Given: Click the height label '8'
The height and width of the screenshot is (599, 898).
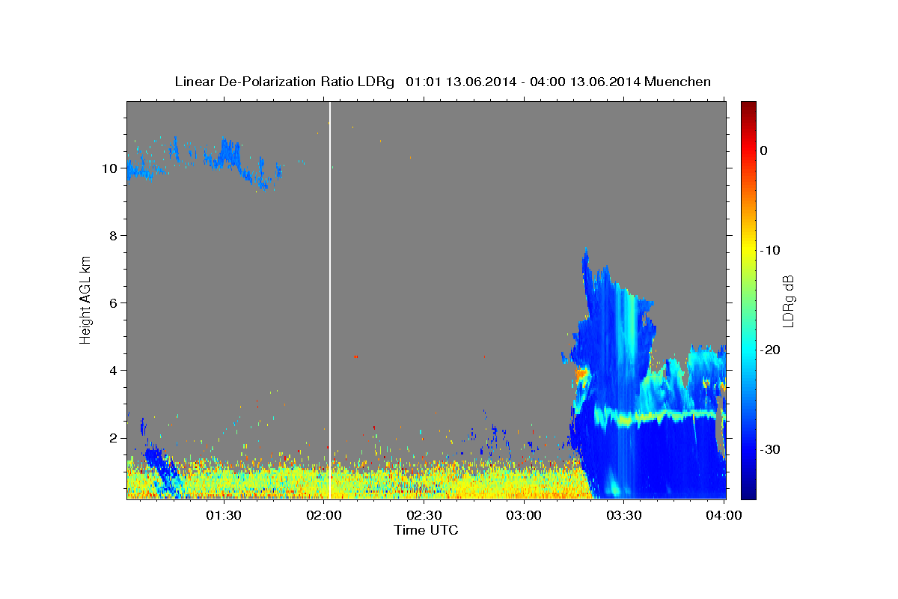Looking at the screenshot, I should tap(113, 236).
